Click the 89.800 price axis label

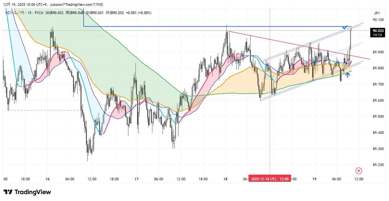[x=378, y=68]
